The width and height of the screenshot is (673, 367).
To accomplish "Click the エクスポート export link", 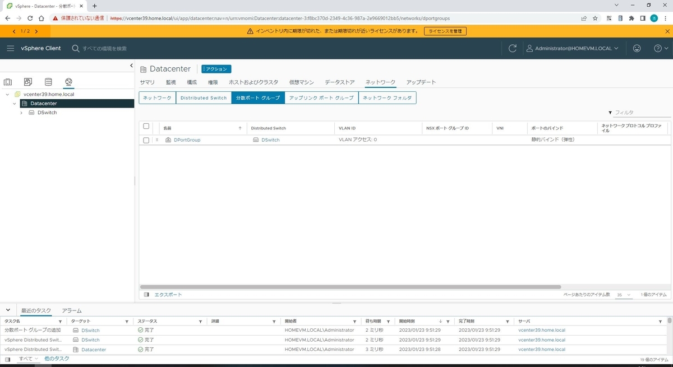I will point(168,295).
